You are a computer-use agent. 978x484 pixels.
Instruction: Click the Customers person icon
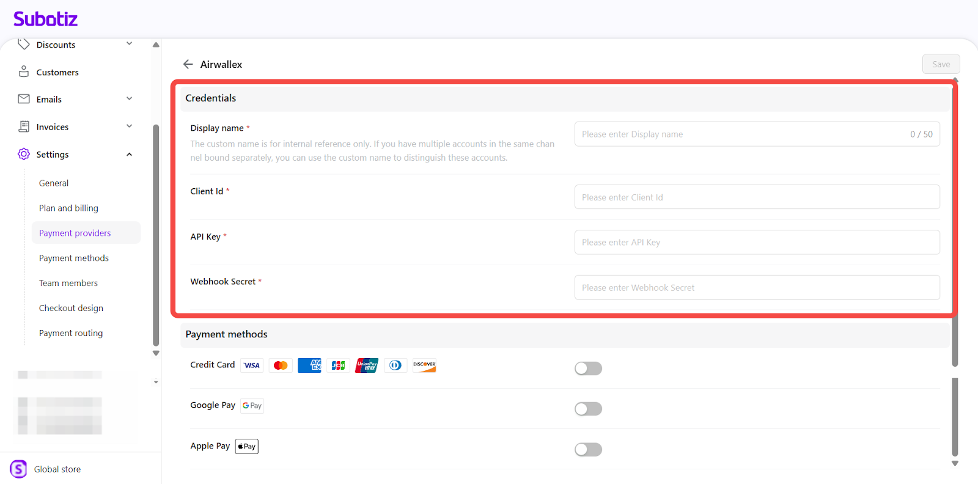point(24,72)
